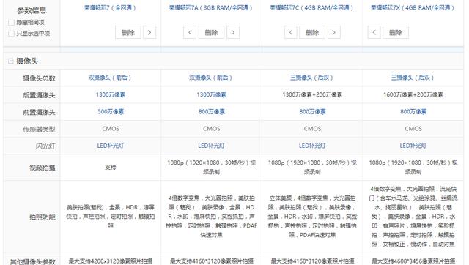The image size is (469, 265).
Task: Click LED补光灯 link for 荣耀畅玩7
Action: coord(111,146)
